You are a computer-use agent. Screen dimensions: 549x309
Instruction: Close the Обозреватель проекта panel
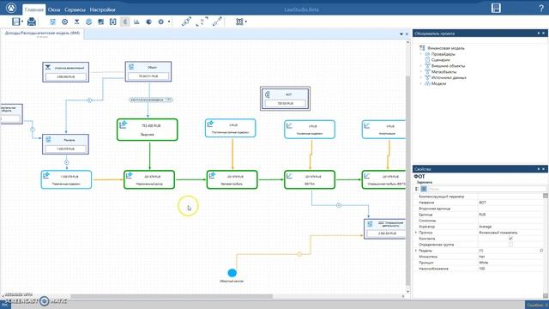pos(544,33)
